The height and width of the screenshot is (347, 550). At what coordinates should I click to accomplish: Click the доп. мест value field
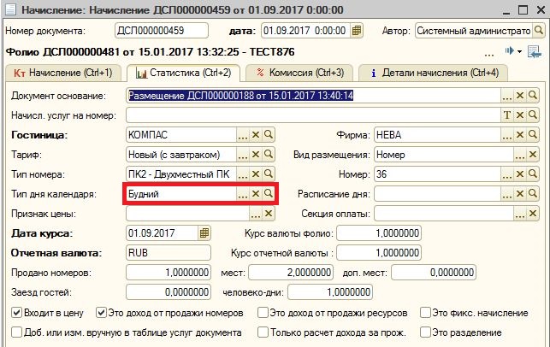click(434, 273)
